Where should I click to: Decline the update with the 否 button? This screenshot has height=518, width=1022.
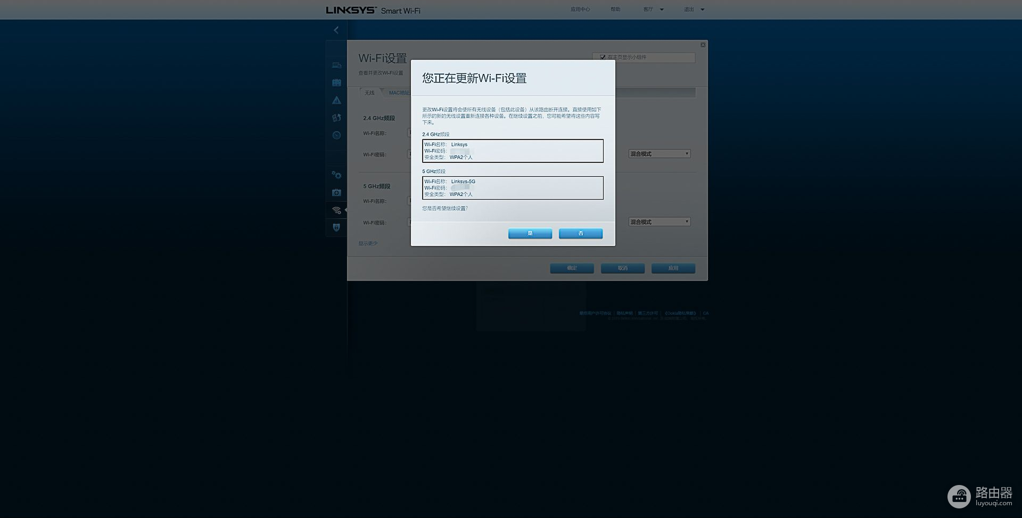pos(581,234)
